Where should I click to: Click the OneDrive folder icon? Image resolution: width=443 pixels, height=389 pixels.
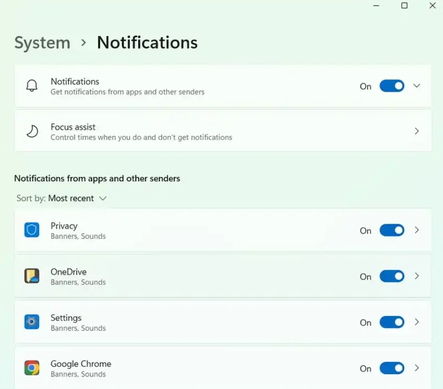[x=32, y=276]
